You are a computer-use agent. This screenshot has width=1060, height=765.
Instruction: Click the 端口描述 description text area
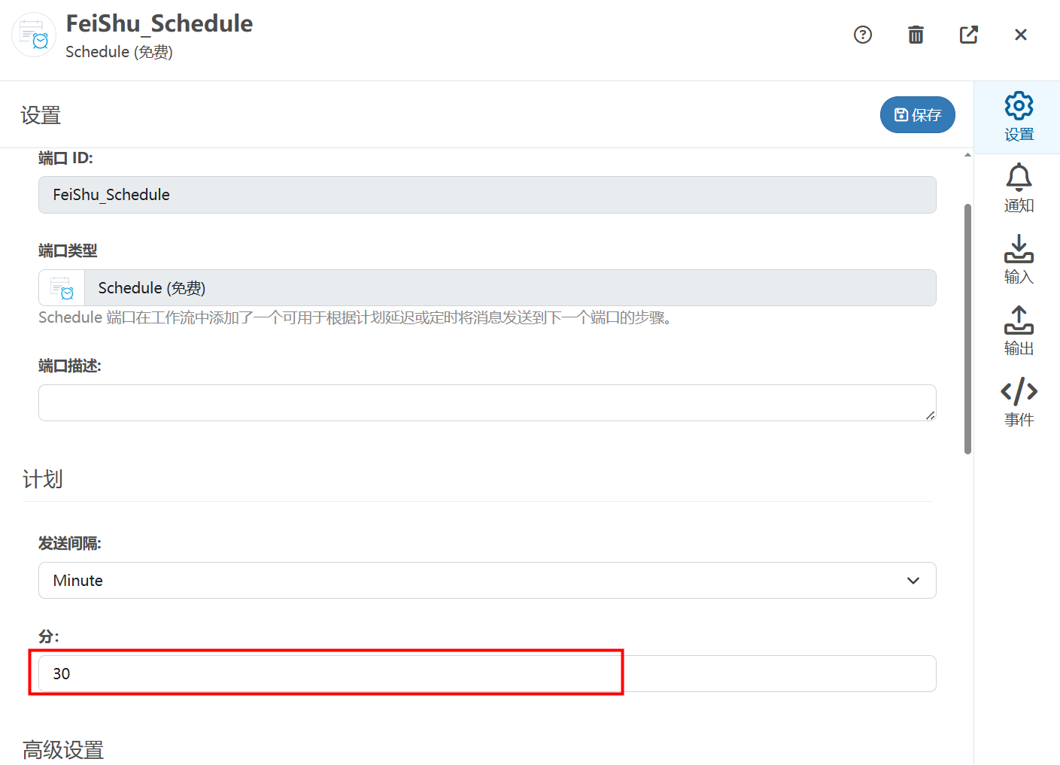click(487, 402)
